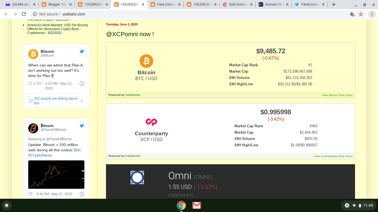The height and width of the screenshot is (212, 378).
Task: Open Chrome from the shelf
Action: point(181,205)
